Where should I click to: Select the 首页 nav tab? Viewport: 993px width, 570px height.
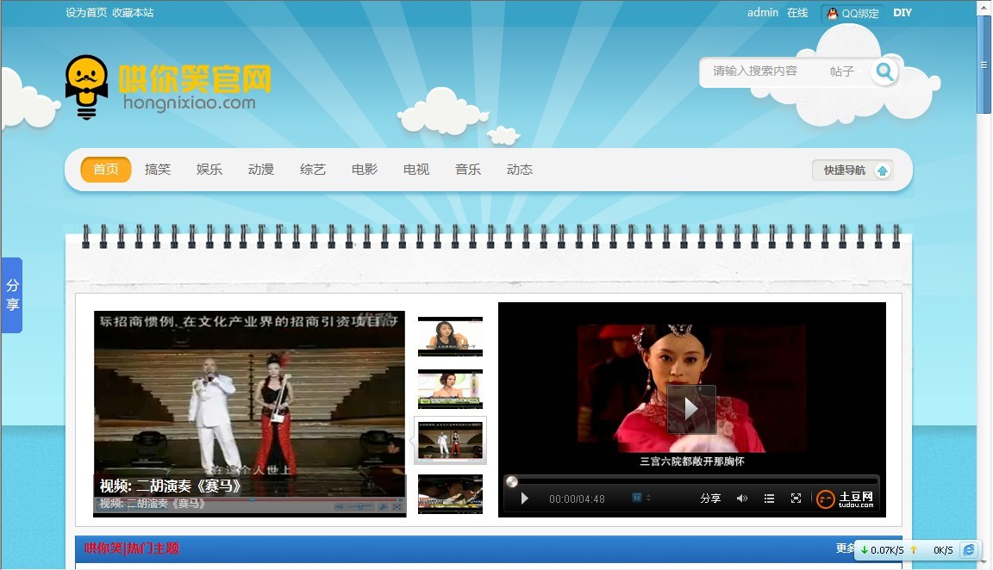(106, 170)
